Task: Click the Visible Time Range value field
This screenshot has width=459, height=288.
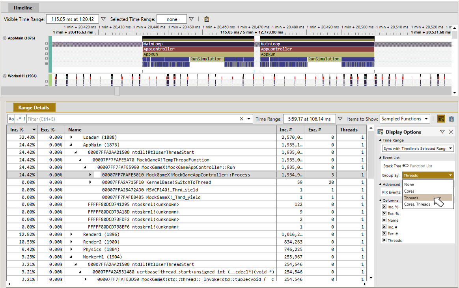Action: click(73, 19)
